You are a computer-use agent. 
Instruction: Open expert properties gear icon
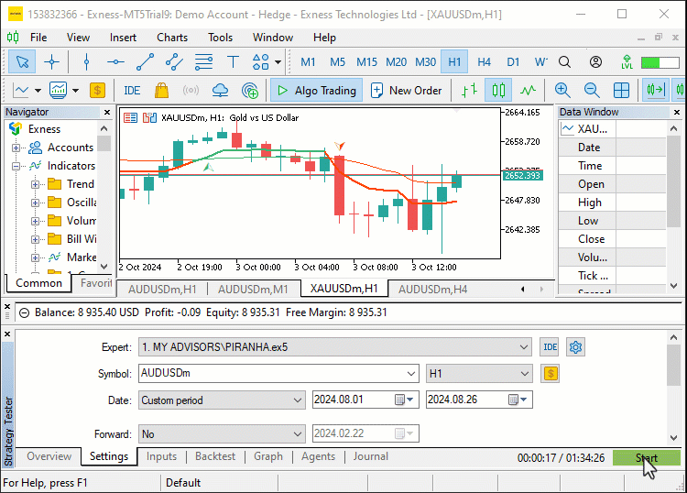575,347
